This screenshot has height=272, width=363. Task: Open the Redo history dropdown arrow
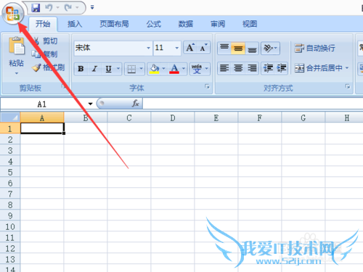[x=77, y=8]
